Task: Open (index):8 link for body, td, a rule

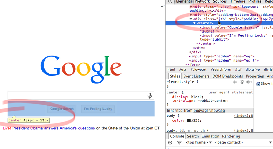Action: click(244, 130)
